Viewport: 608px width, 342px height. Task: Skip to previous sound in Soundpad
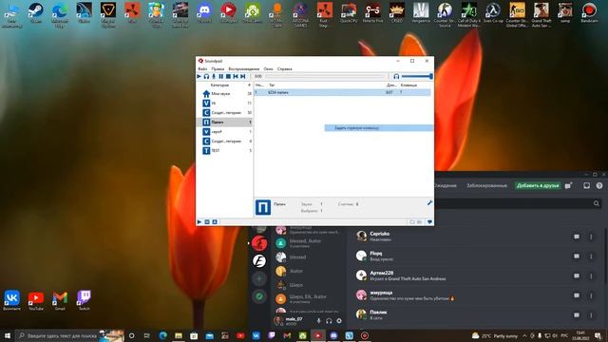(236, 76)
